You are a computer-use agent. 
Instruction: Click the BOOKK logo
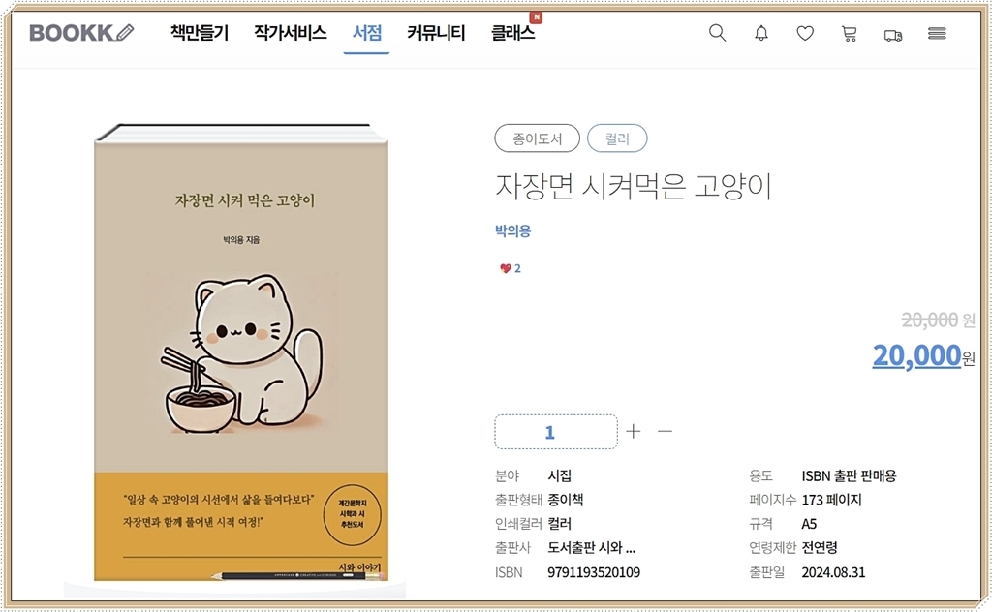point(81,33)
